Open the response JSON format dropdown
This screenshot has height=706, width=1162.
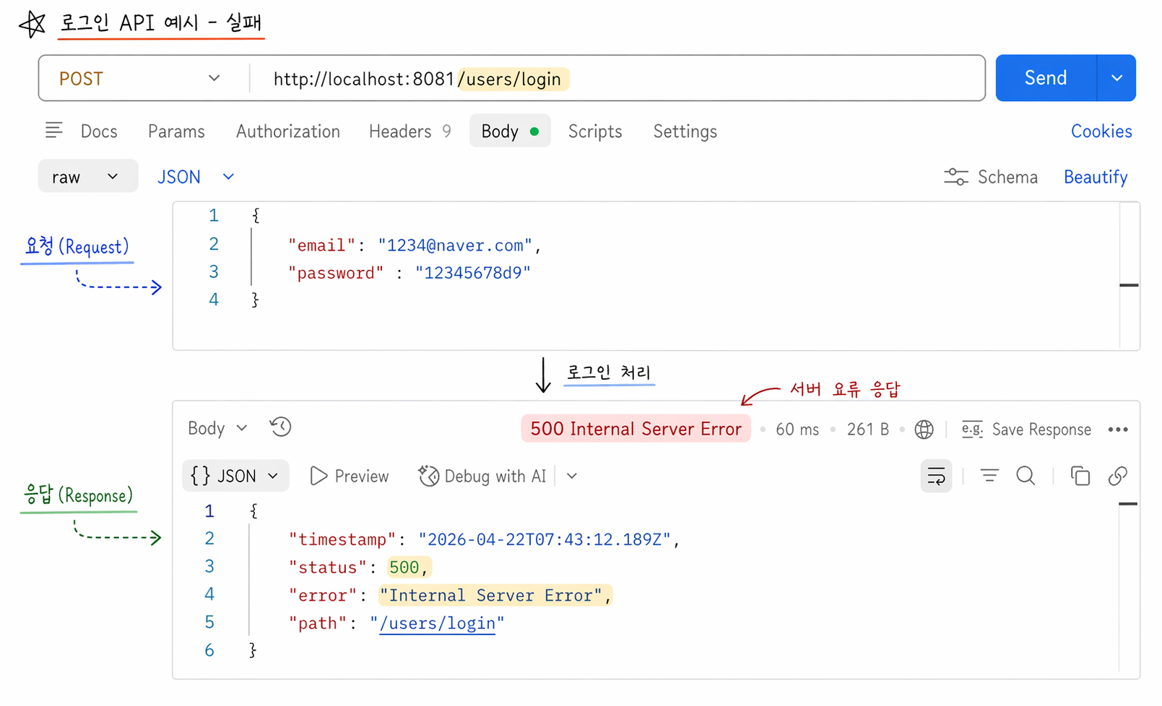pyautogui.click(x=235, y=476)
